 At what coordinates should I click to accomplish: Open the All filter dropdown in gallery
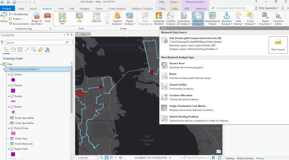163,28
